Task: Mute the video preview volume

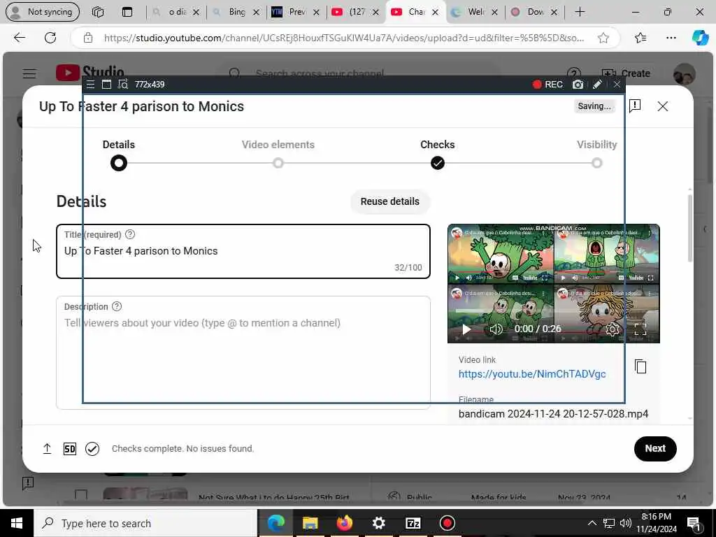Action: [x=496, y=329]
